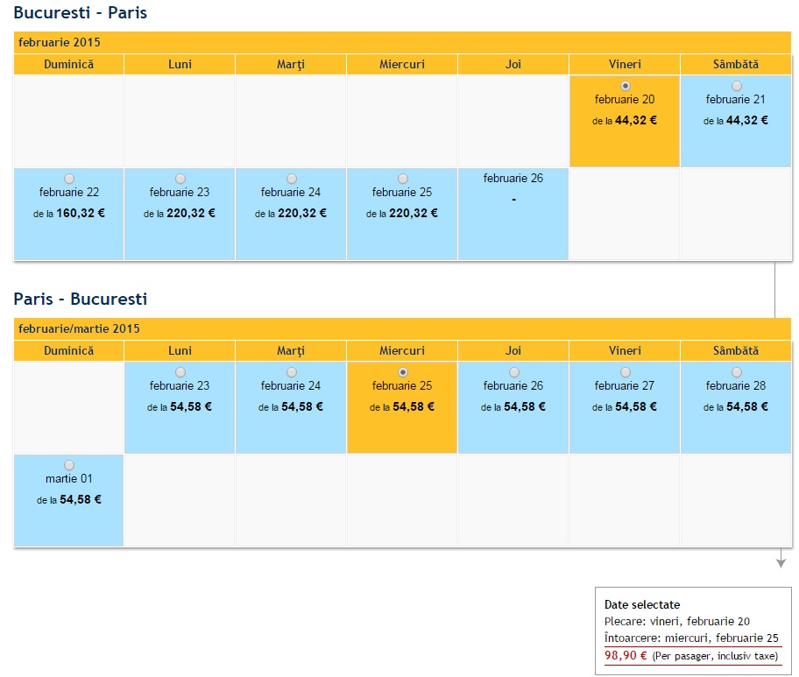Choose return februarie 24 radio button
Viewport: 799px width, 677px height.
(x=291, y=372)
